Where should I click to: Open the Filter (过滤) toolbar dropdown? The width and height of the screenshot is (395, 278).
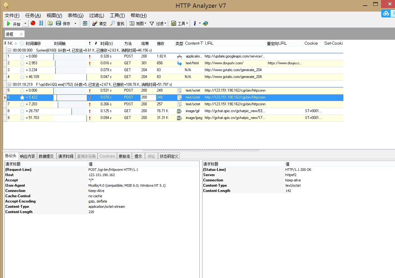(x=158, y=23)
